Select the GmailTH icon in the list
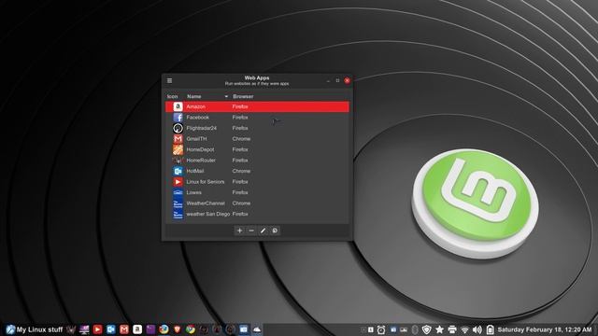 pos(178,139)
